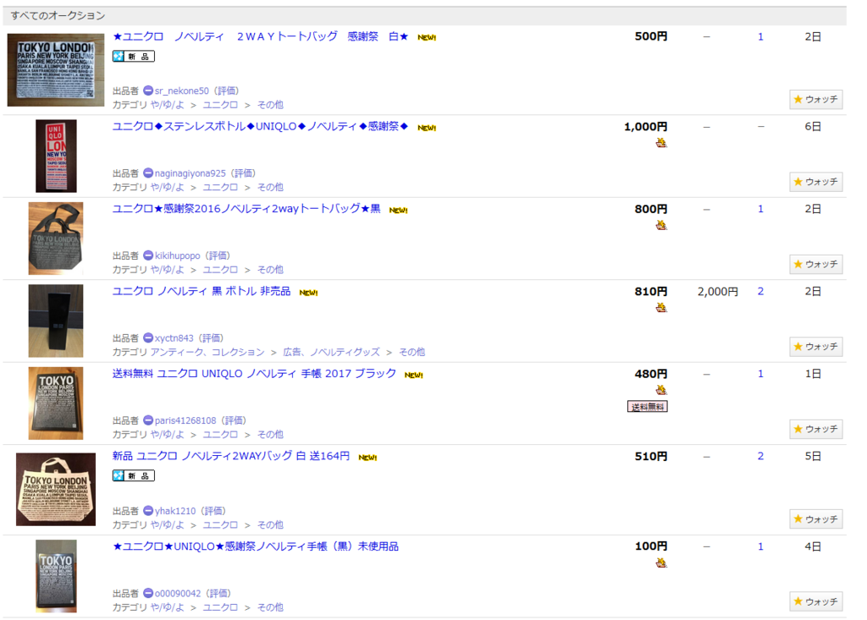Viewport: 867px width, 620px height.
Task: Open listing ユニクロ★感謝祭2016ノベルティ2wayトートバッグ★黒
Action: [x=246, y=209]
